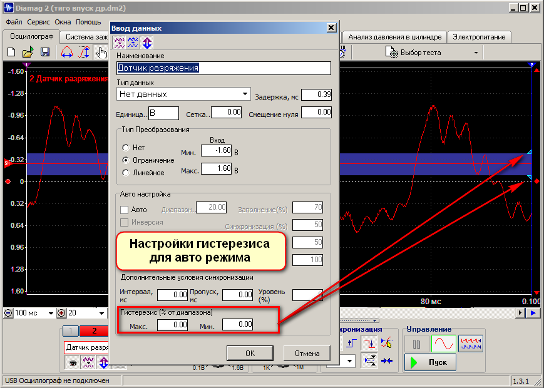Viewport: 544px width, 388px height.
Task: Open dropdown in synchronization panel
Action: pos(349,361)
